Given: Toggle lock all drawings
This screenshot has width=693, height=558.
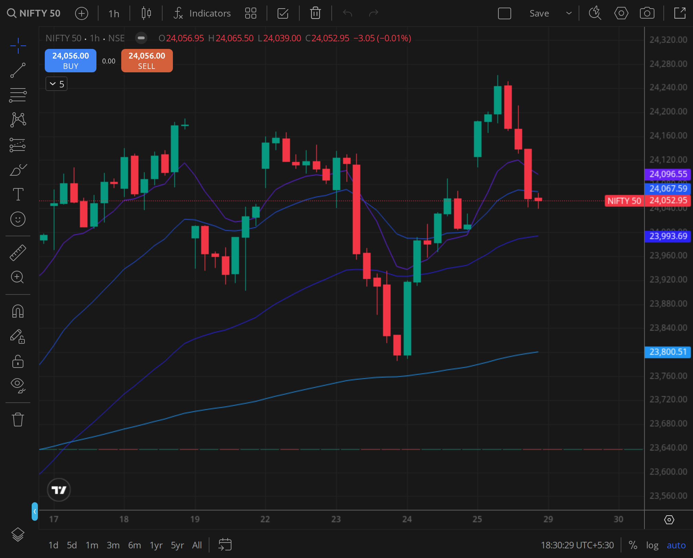Looking at the screenshot, I should pos(18,361).
